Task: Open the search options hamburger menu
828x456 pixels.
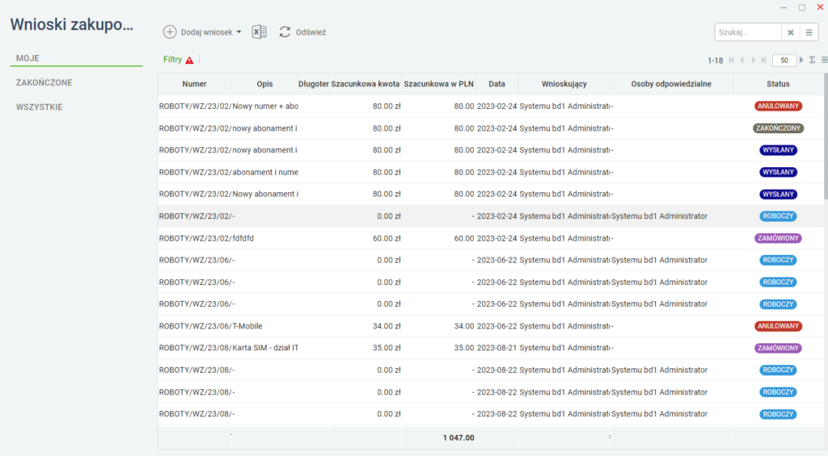Action: coord(809,32)
